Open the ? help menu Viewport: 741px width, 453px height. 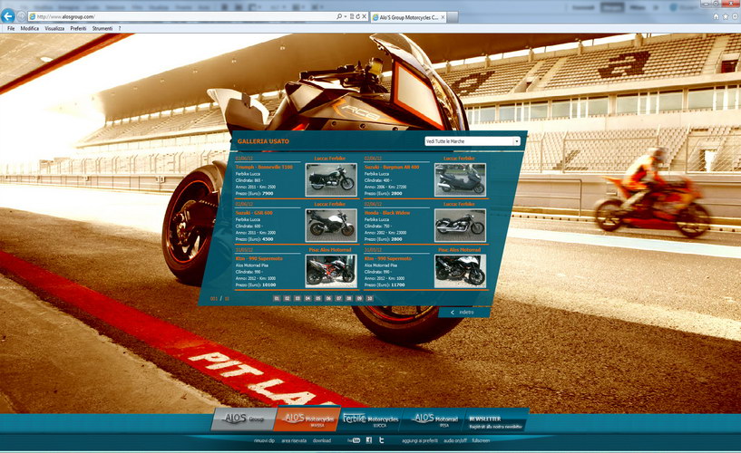point(120,28)
